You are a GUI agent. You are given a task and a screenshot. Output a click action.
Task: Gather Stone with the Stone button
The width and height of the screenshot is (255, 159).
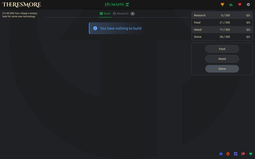point(222,69)
